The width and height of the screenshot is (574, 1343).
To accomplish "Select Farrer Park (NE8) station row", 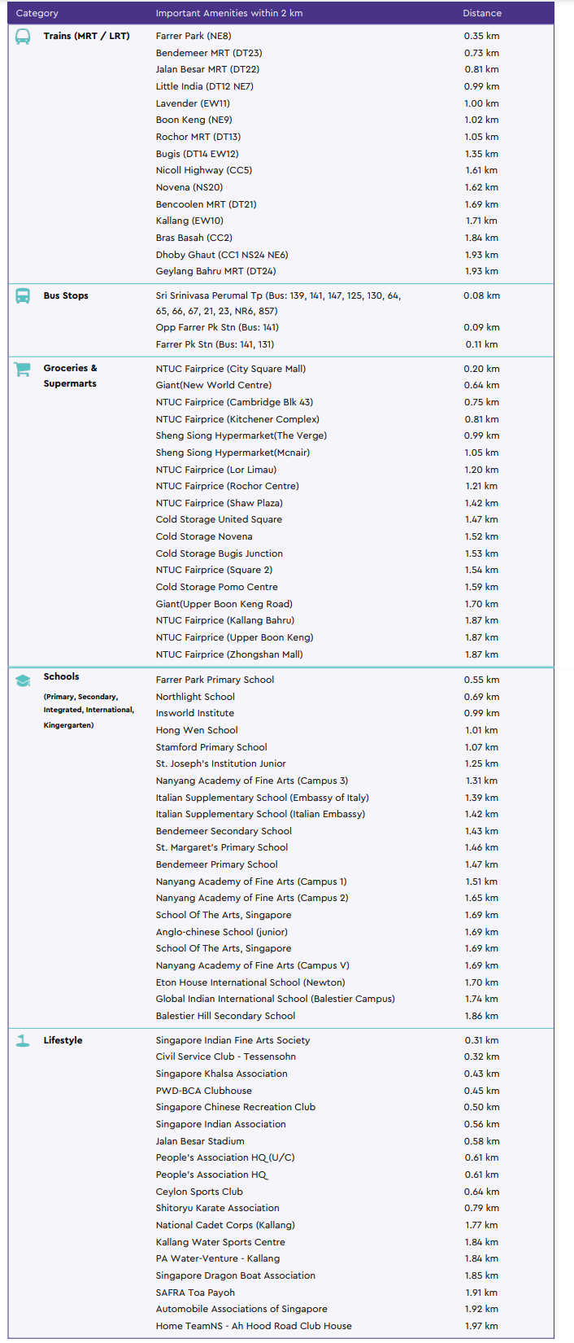I will coord(194,36).
